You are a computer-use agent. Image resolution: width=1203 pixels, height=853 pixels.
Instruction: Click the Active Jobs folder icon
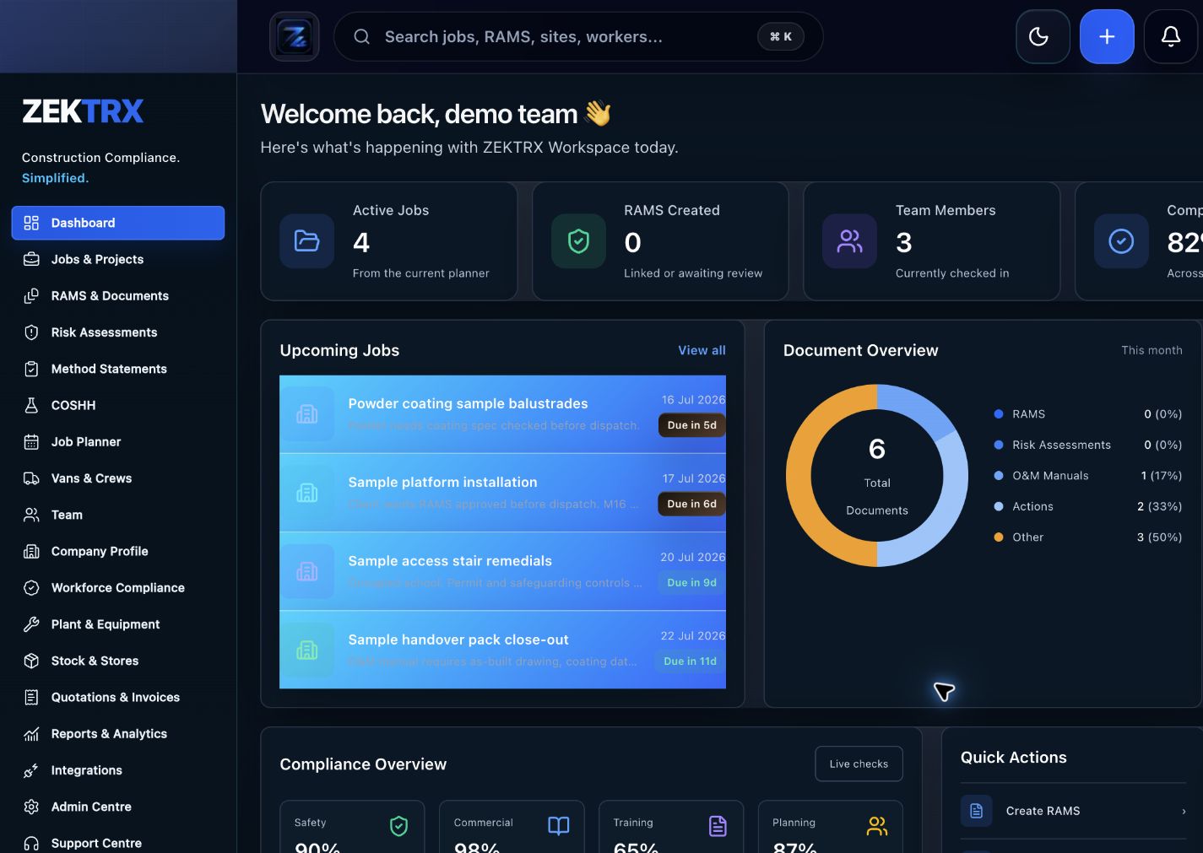306,241
